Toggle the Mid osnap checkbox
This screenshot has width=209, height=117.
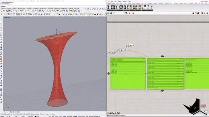[x=13, y=114]
